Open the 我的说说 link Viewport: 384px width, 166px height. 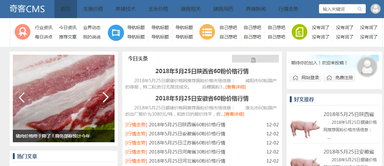92,37
